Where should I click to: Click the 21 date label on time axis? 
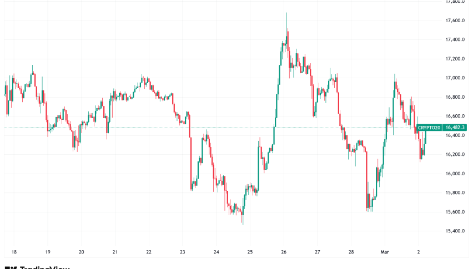click(x=115, y=251)
